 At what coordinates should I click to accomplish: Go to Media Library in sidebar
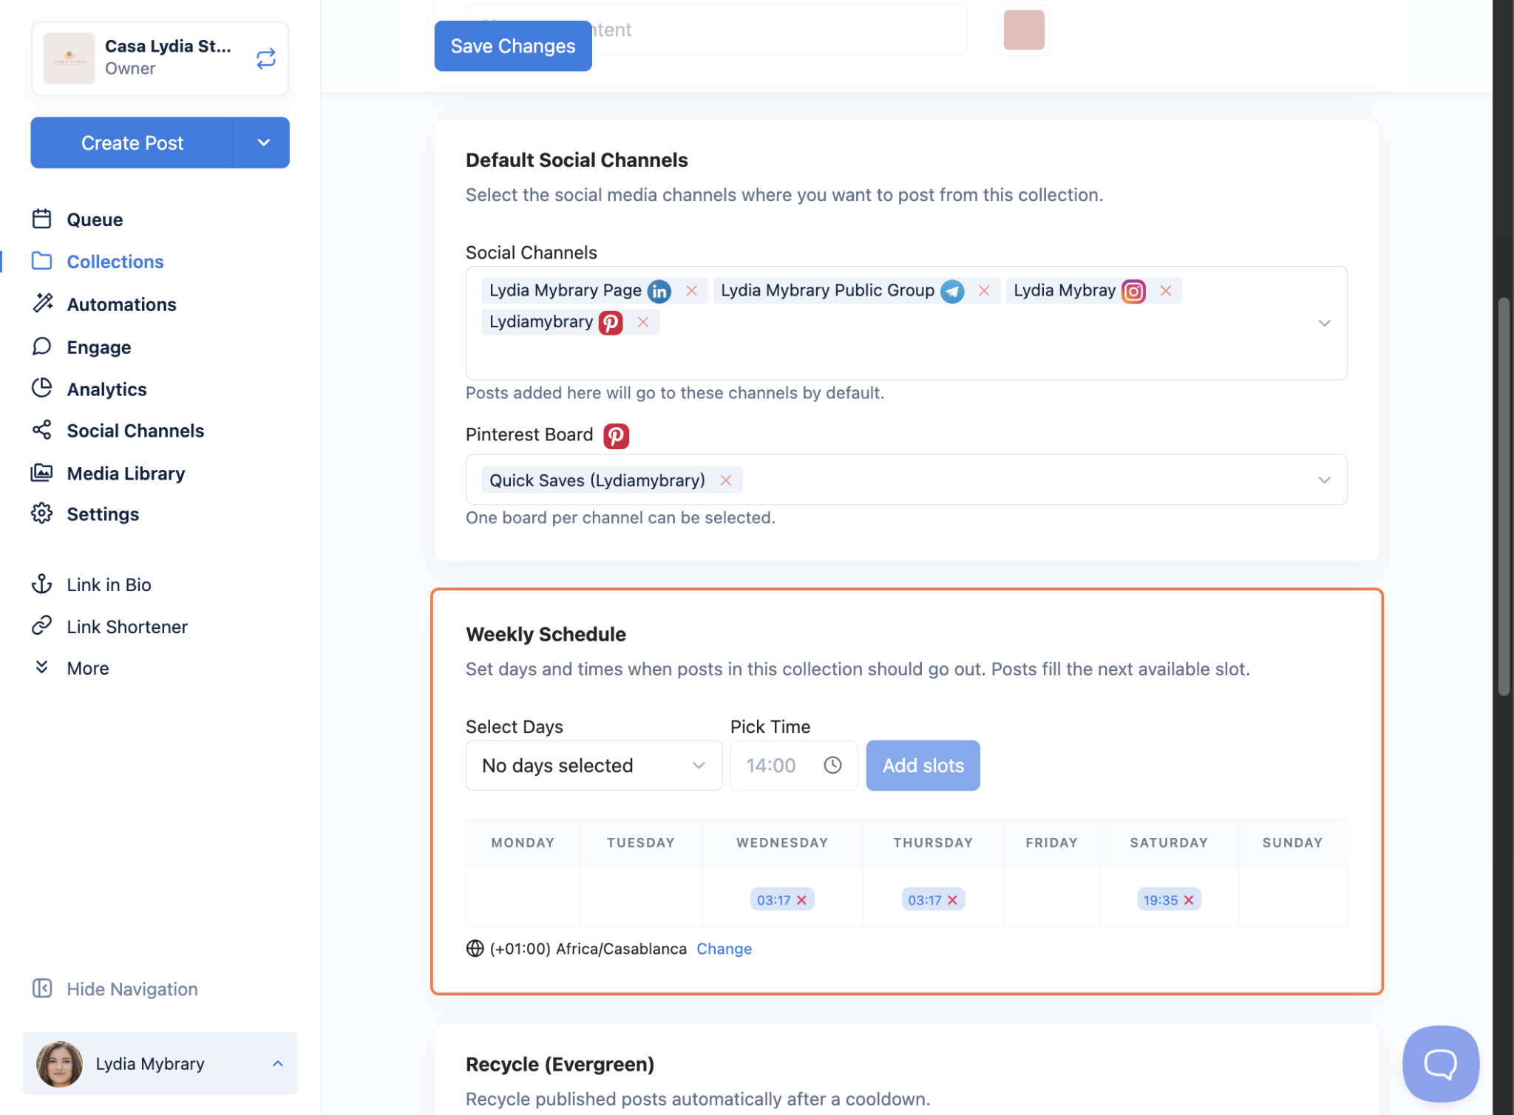pyautogui.click(x=126, y=473)
